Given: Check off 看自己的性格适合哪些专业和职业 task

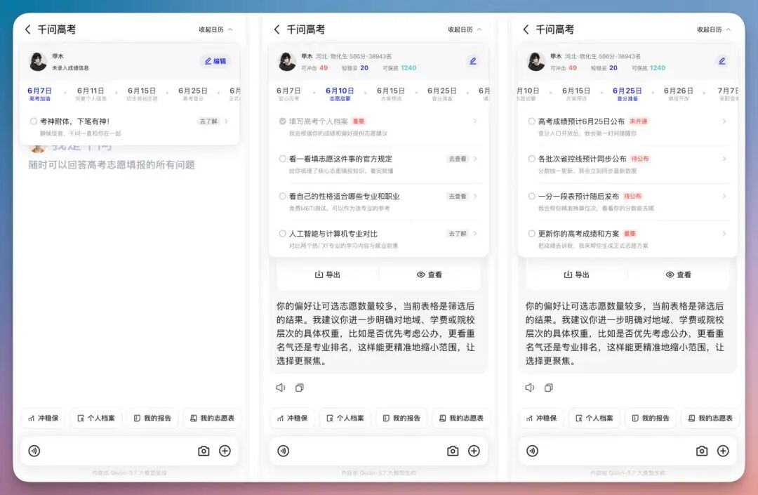Looking at the screenshot, I should [282, 197].
